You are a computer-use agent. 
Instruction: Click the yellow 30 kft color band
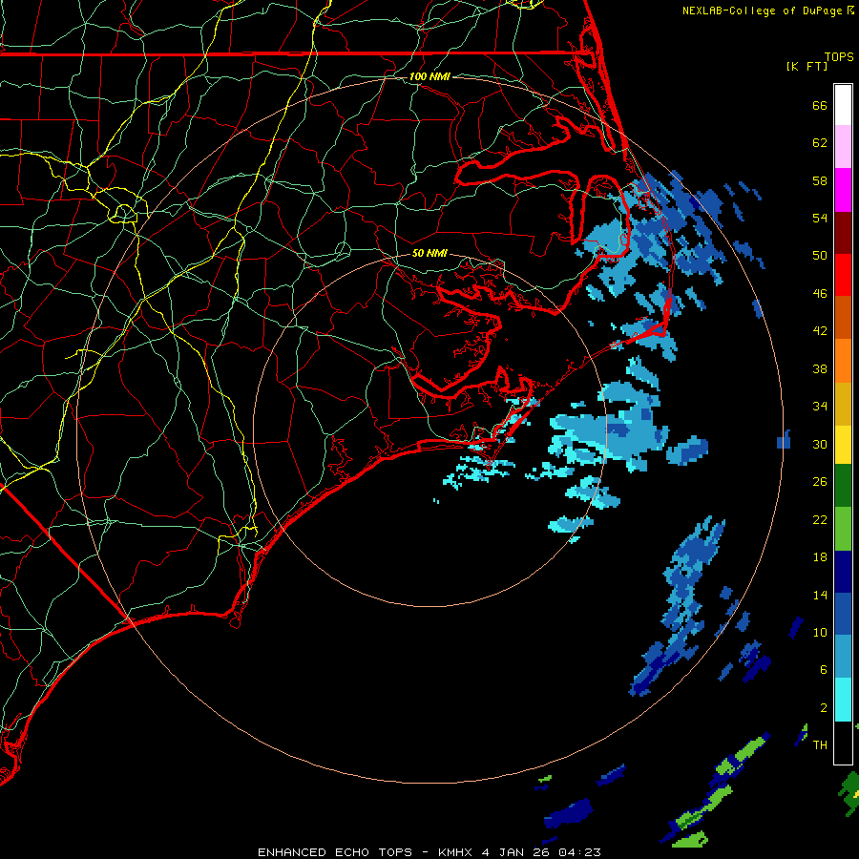tap(843, 445)
